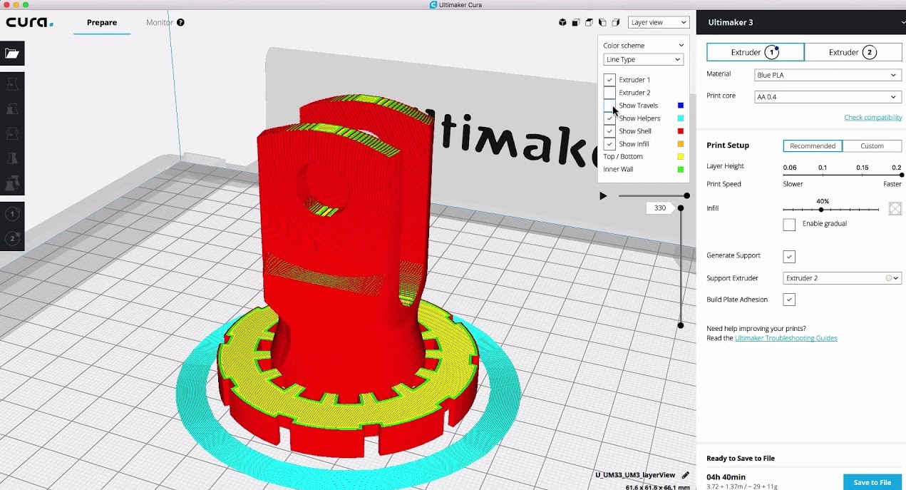Open the Ultimaker Troubleshooting Guides link
The width and height of the screenshot is (906, 490).
pos(786,337)
